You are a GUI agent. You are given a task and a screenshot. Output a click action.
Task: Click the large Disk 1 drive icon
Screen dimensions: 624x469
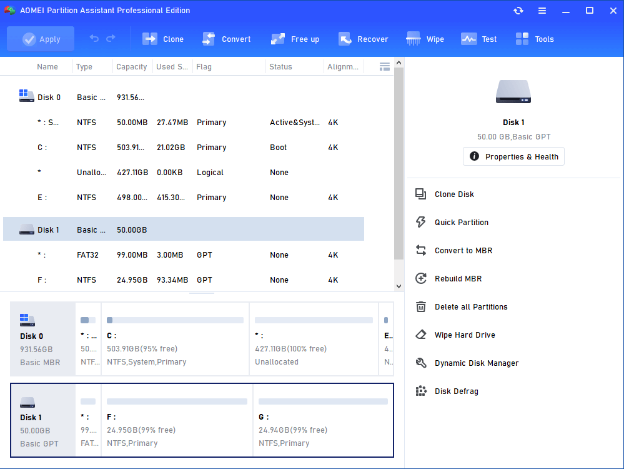click(x=513, y=92)
